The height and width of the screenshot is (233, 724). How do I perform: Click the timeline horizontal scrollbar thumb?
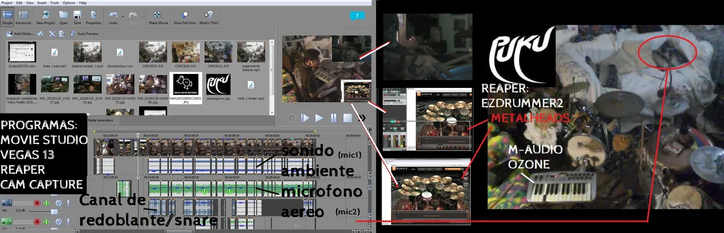(179, 231)
